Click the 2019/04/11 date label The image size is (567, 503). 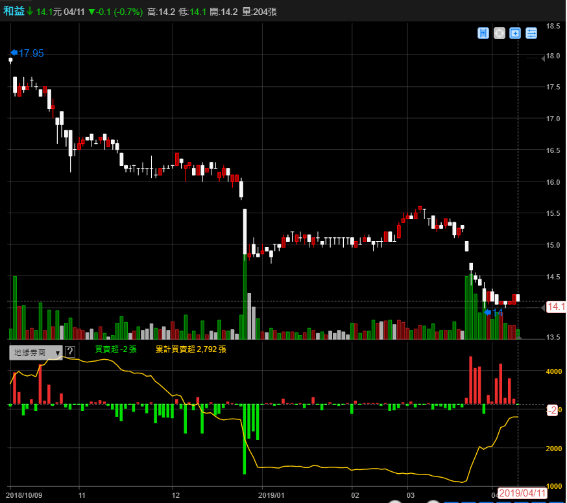pyautogui.click(x=523, y=493)
